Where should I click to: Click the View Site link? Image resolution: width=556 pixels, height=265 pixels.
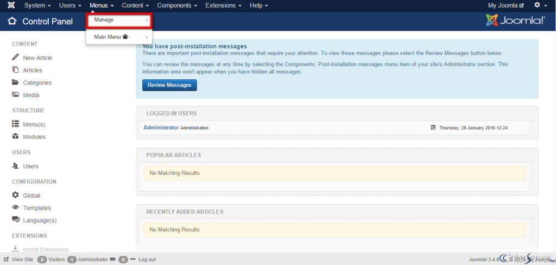pyautogui.click(x=22, y=260)
